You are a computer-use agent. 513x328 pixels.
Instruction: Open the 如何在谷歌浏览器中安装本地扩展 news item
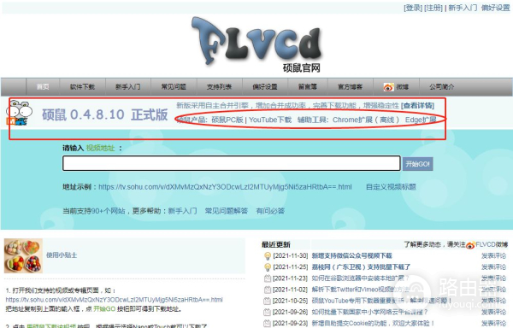pyautogui.click(x=360, y=278)
